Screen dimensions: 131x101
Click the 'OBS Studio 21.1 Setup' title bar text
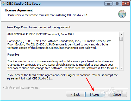(x=23, y=4)
